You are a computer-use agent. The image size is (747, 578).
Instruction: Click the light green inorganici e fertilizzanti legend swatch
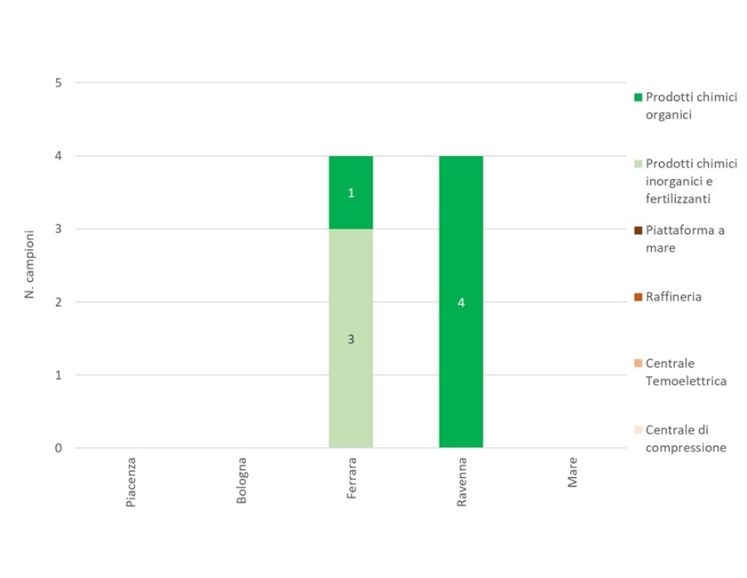639,164
